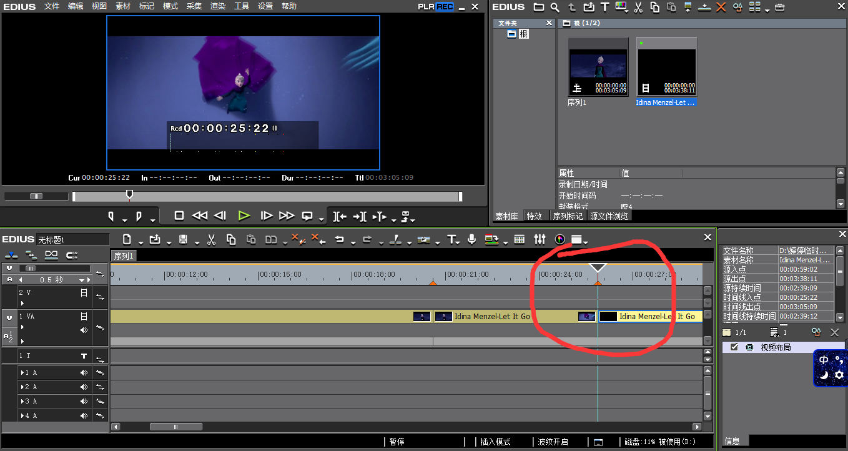Image resolution: width=848 pixels, height=451 pixels.
Task: Click the Voice over microphone icon
Action: (471, 239)
